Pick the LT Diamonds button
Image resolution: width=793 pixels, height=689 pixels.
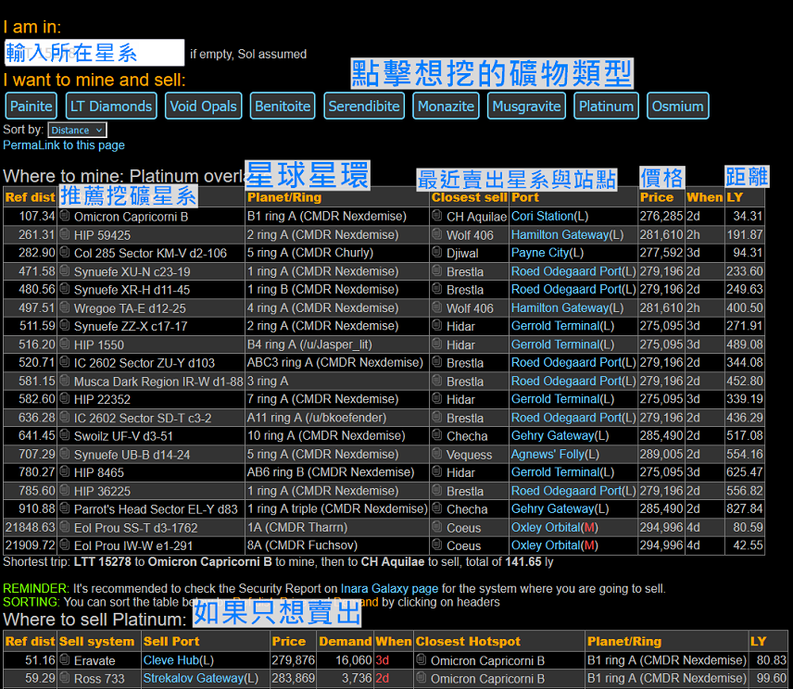pyautogui.click(x=111, y=106)
